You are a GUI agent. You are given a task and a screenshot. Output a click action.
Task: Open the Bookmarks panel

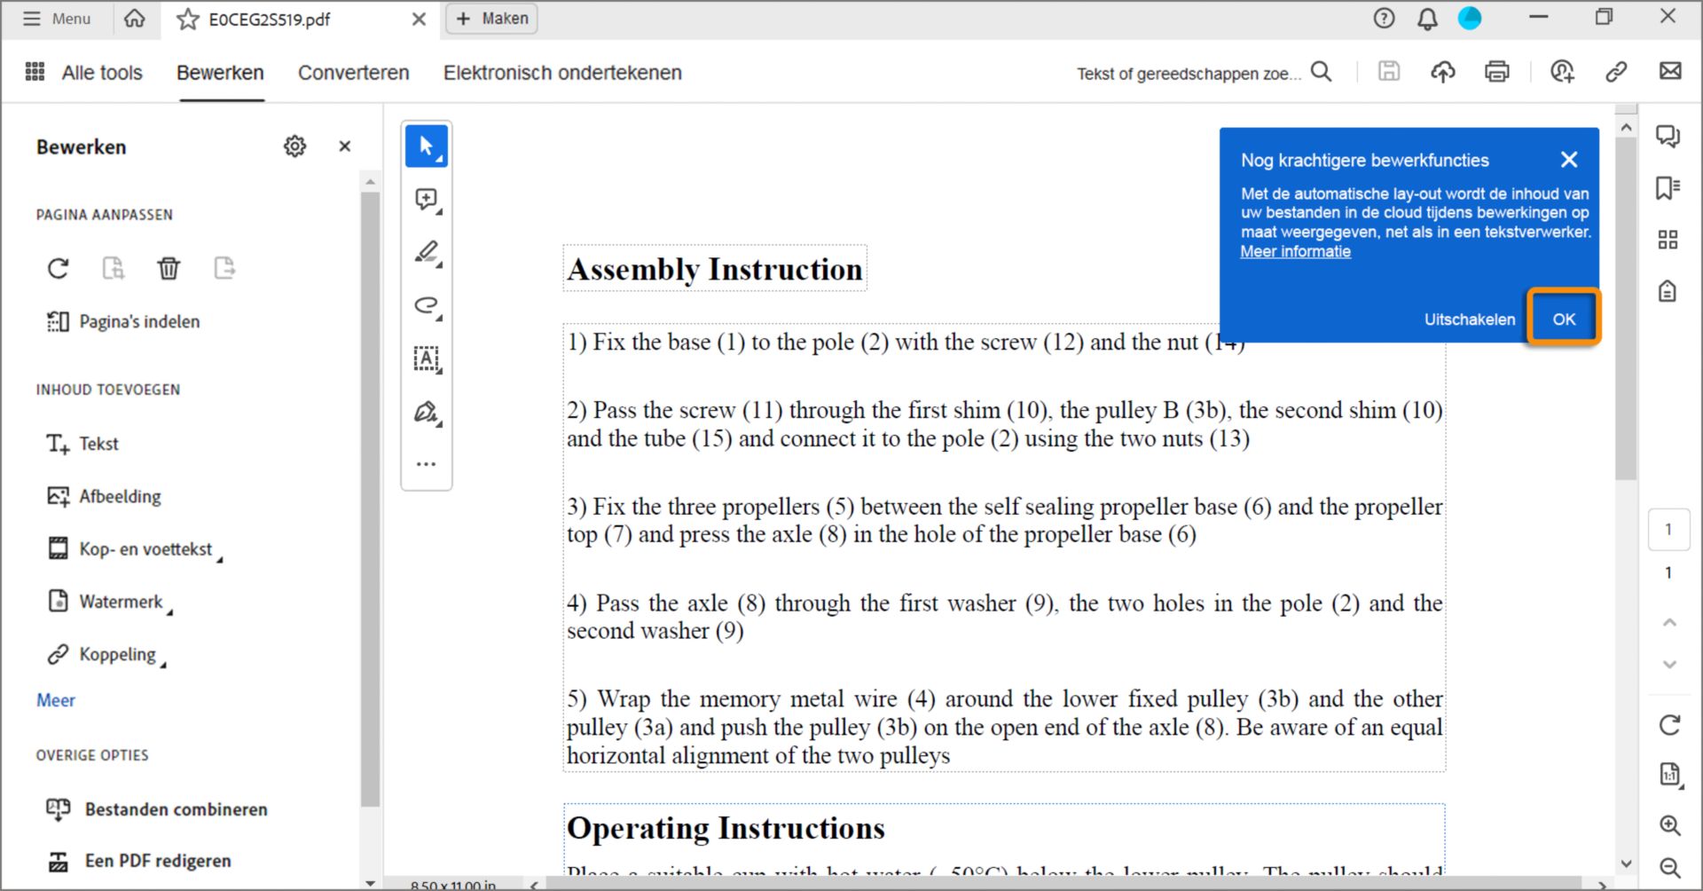[1668, 187]
